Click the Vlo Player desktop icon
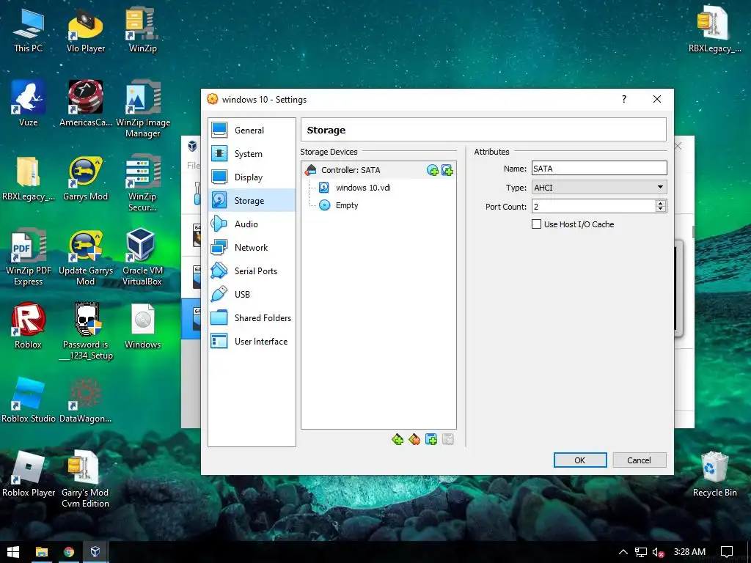The height and width of the screenshot is (563, 751). (86, 30)
